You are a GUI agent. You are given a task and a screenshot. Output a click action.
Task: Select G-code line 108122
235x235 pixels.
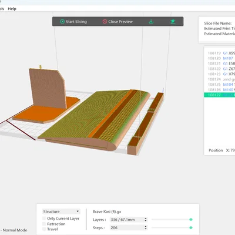click(220, 69)
